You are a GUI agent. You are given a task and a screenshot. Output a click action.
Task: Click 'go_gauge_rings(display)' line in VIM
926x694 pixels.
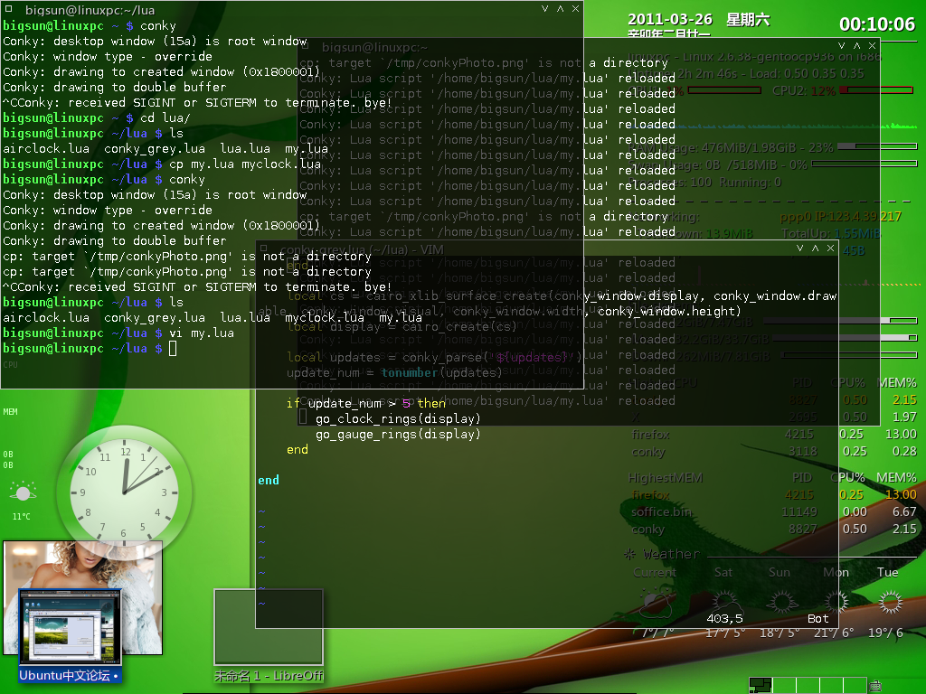click(398, 435)
